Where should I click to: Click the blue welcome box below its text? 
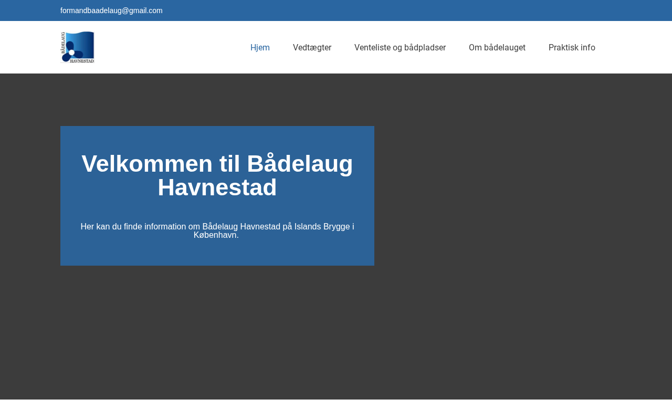[x=217, y=254]
